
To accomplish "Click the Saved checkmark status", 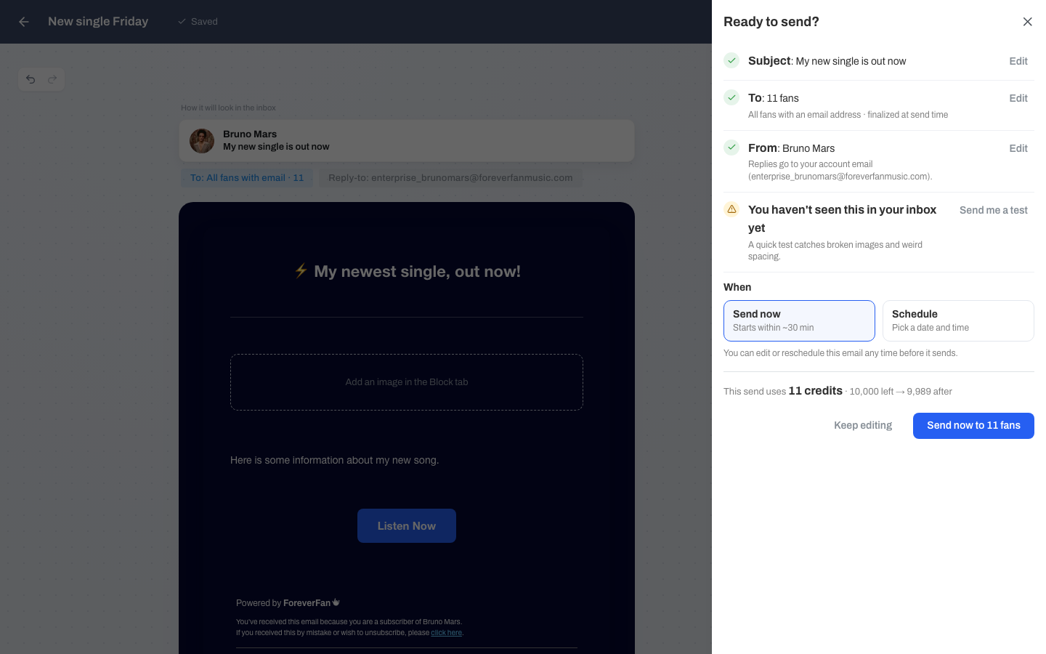I will pos(198,22).
